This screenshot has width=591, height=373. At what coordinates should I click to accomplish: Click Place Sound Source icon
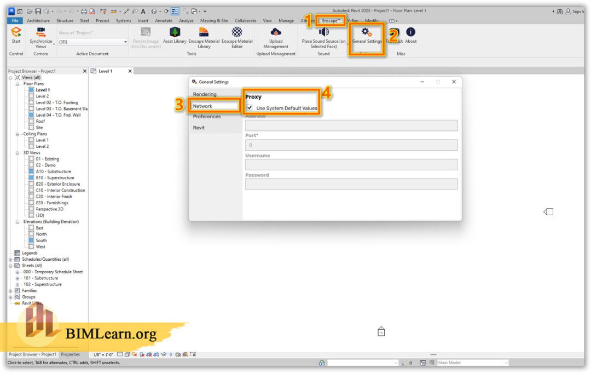pyautogui.click(x=323, y=32)
